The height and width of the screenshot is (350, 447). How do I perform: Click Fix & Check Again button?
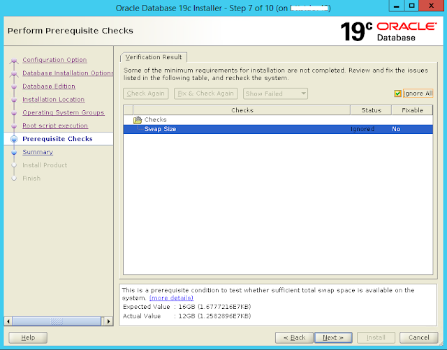pyautogui.click(x=206, y=93)
